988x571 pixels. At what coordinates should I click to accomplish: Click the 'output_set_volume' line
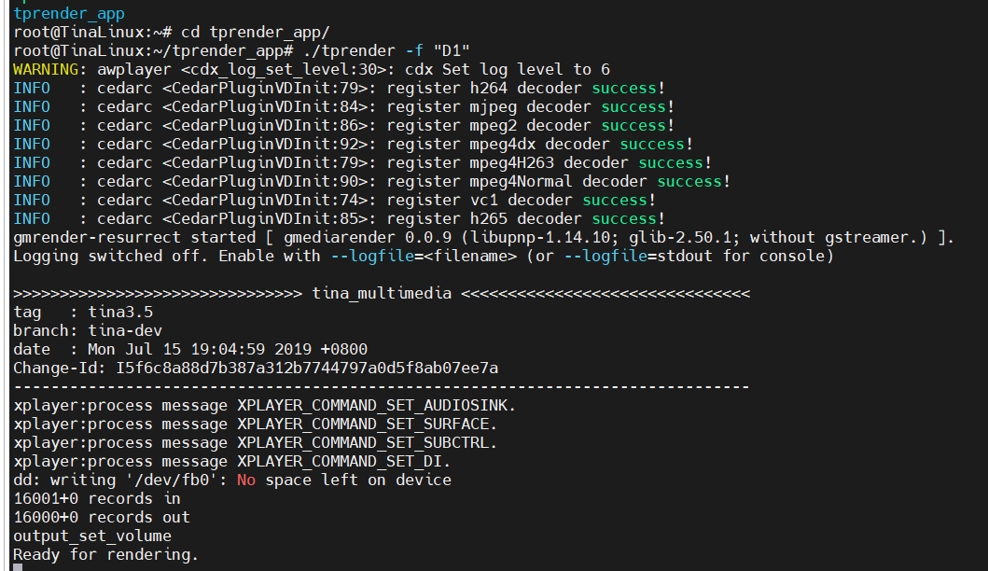92,536
